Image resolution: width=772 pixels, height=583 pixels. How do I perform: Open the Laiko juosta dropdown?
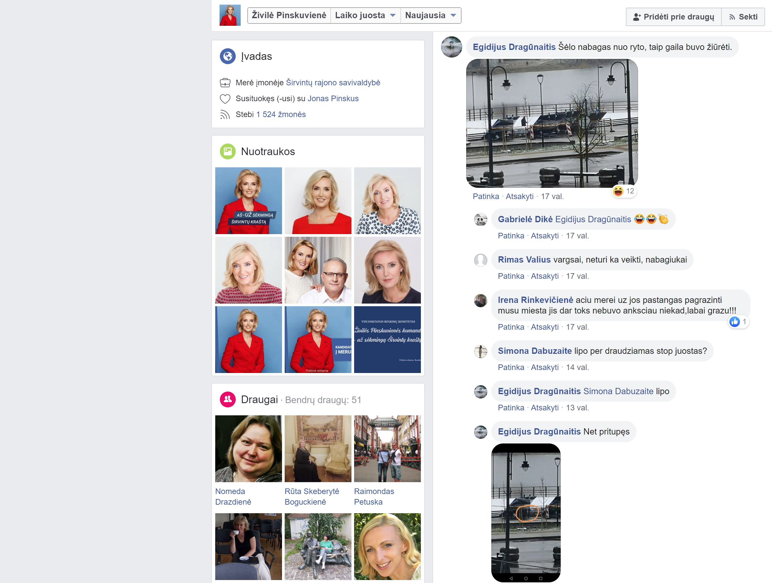(365, 15)
